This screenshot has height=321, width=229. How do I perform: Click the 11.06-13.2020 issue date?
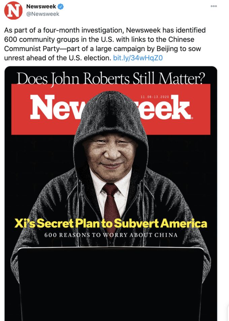pos(155,97)
